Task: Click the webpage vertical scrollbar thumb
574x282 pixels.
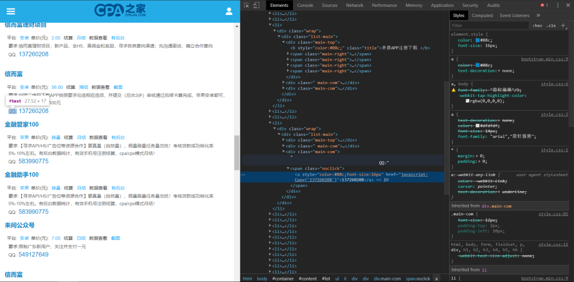Action: (x=237, y=153)
